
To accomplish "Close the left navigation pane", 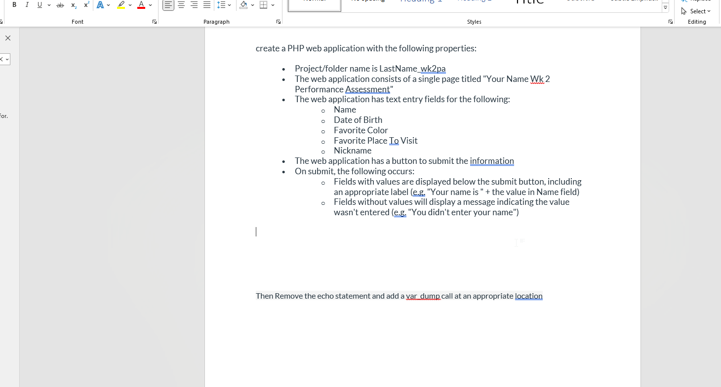I will [7, 38].
